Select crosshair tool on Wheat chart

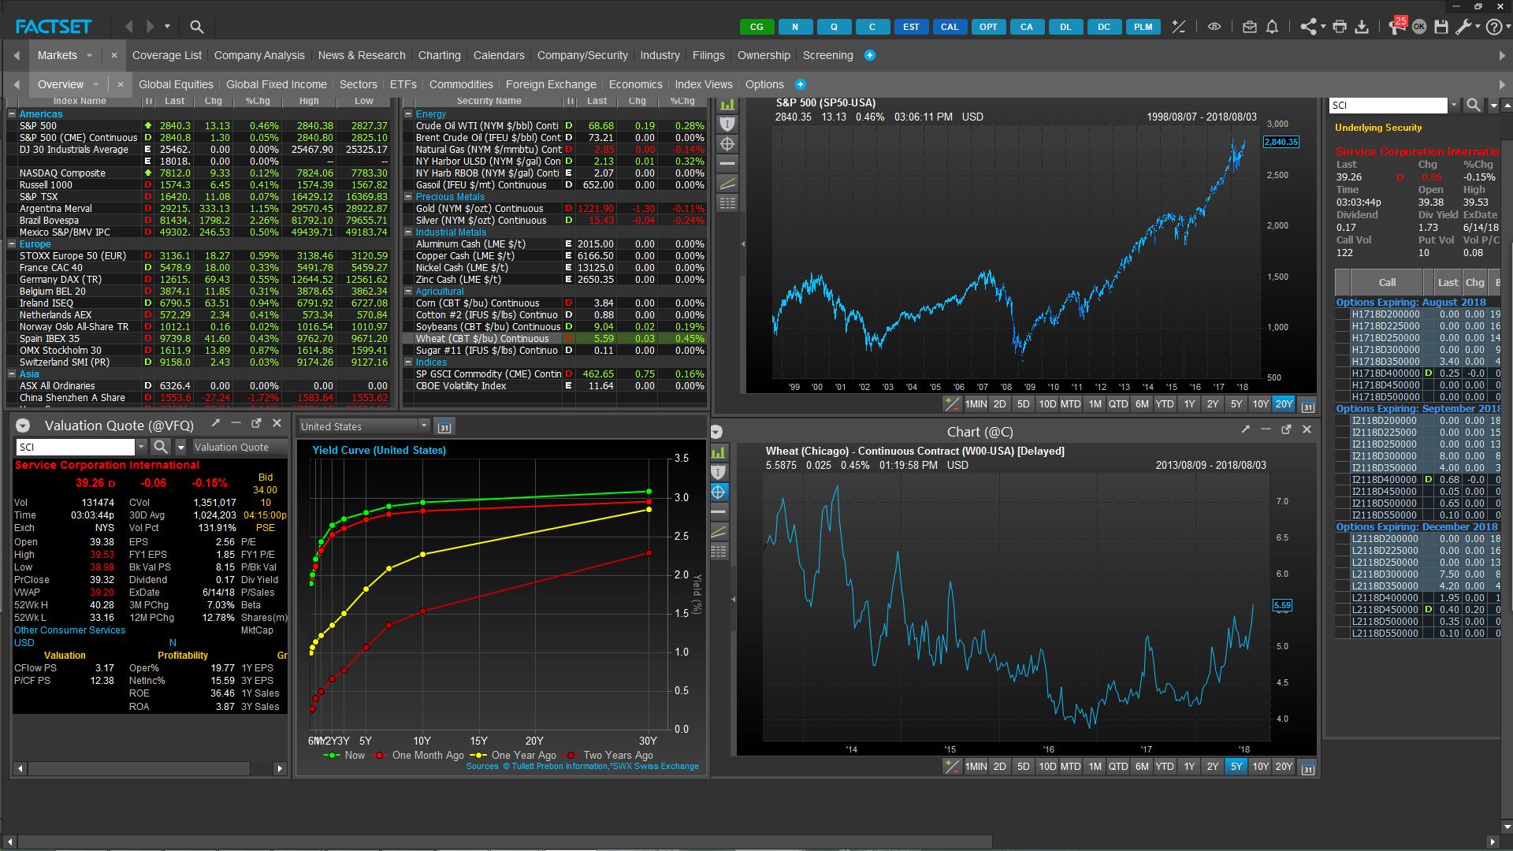tap(719, 492)
